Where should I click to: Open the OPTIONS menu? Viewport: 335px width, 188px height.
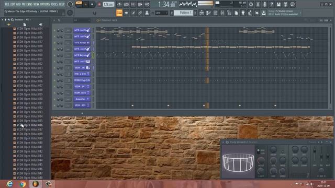(x=45, y=4)
